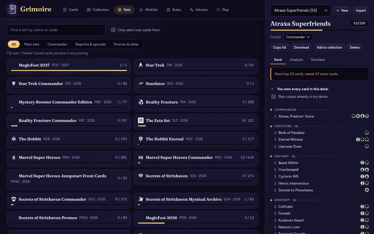Switch to the Deck tab

(x=278, y=60)
